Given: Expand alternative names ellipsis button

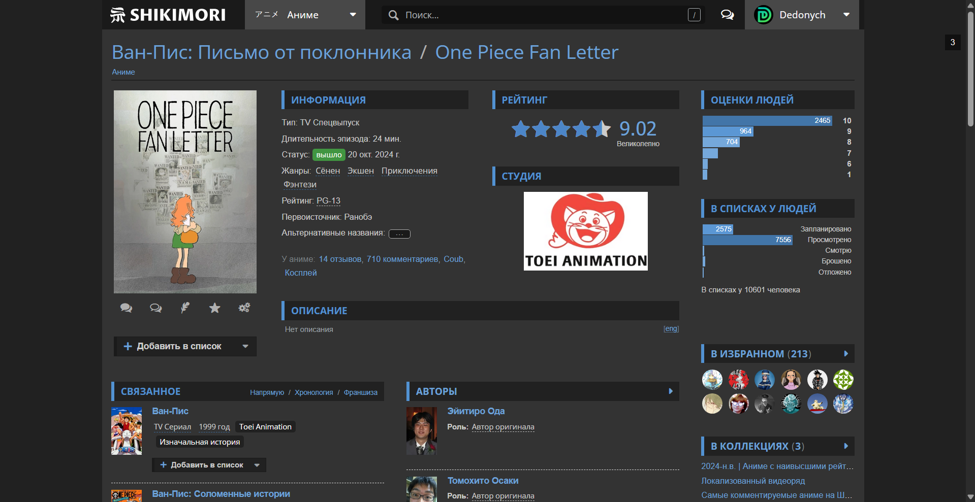Looking at the screenshot, I should (399, 233).
